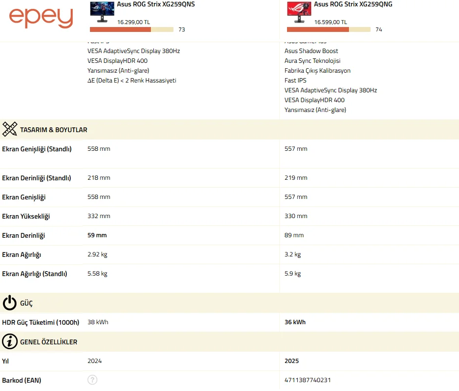459x391 pixels.
Task: Click the 16.299,00 TL price
Action: [134, 22]
